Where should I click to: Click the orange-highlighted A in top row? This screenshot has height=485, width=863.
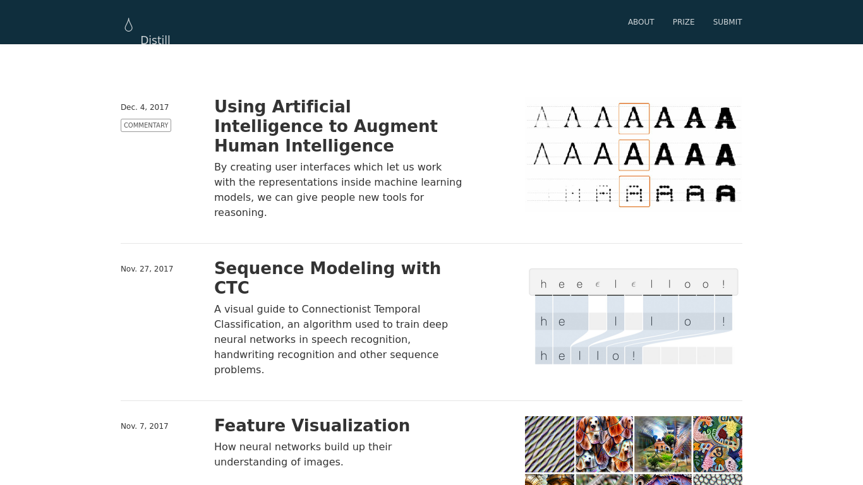[634, 119]
